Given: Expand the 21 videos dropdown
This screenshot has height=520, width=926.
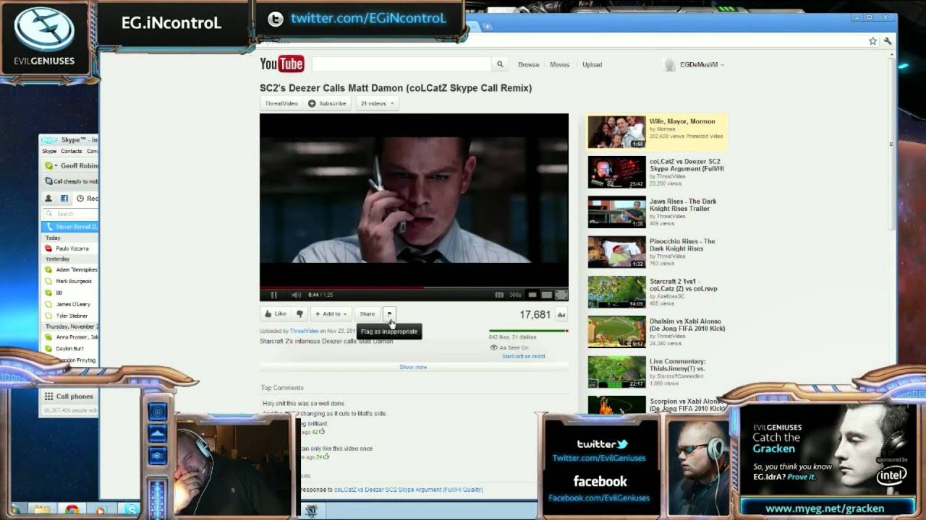Looking at the screenshot, I should (377, 103).
